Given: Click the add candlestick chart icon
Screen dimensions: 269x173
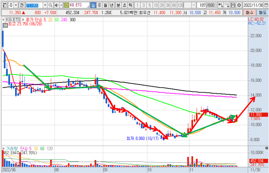Looking at the screenshot, I should click(x=221, y=5).
